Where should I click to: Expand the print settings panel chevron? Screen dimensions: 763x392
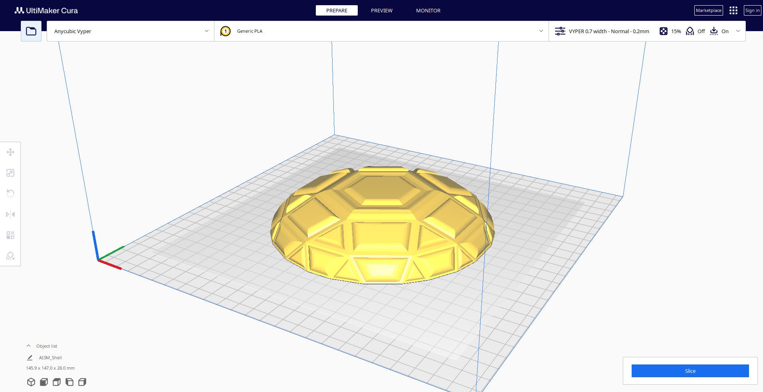pyautogui.click(x=738, y=31)
